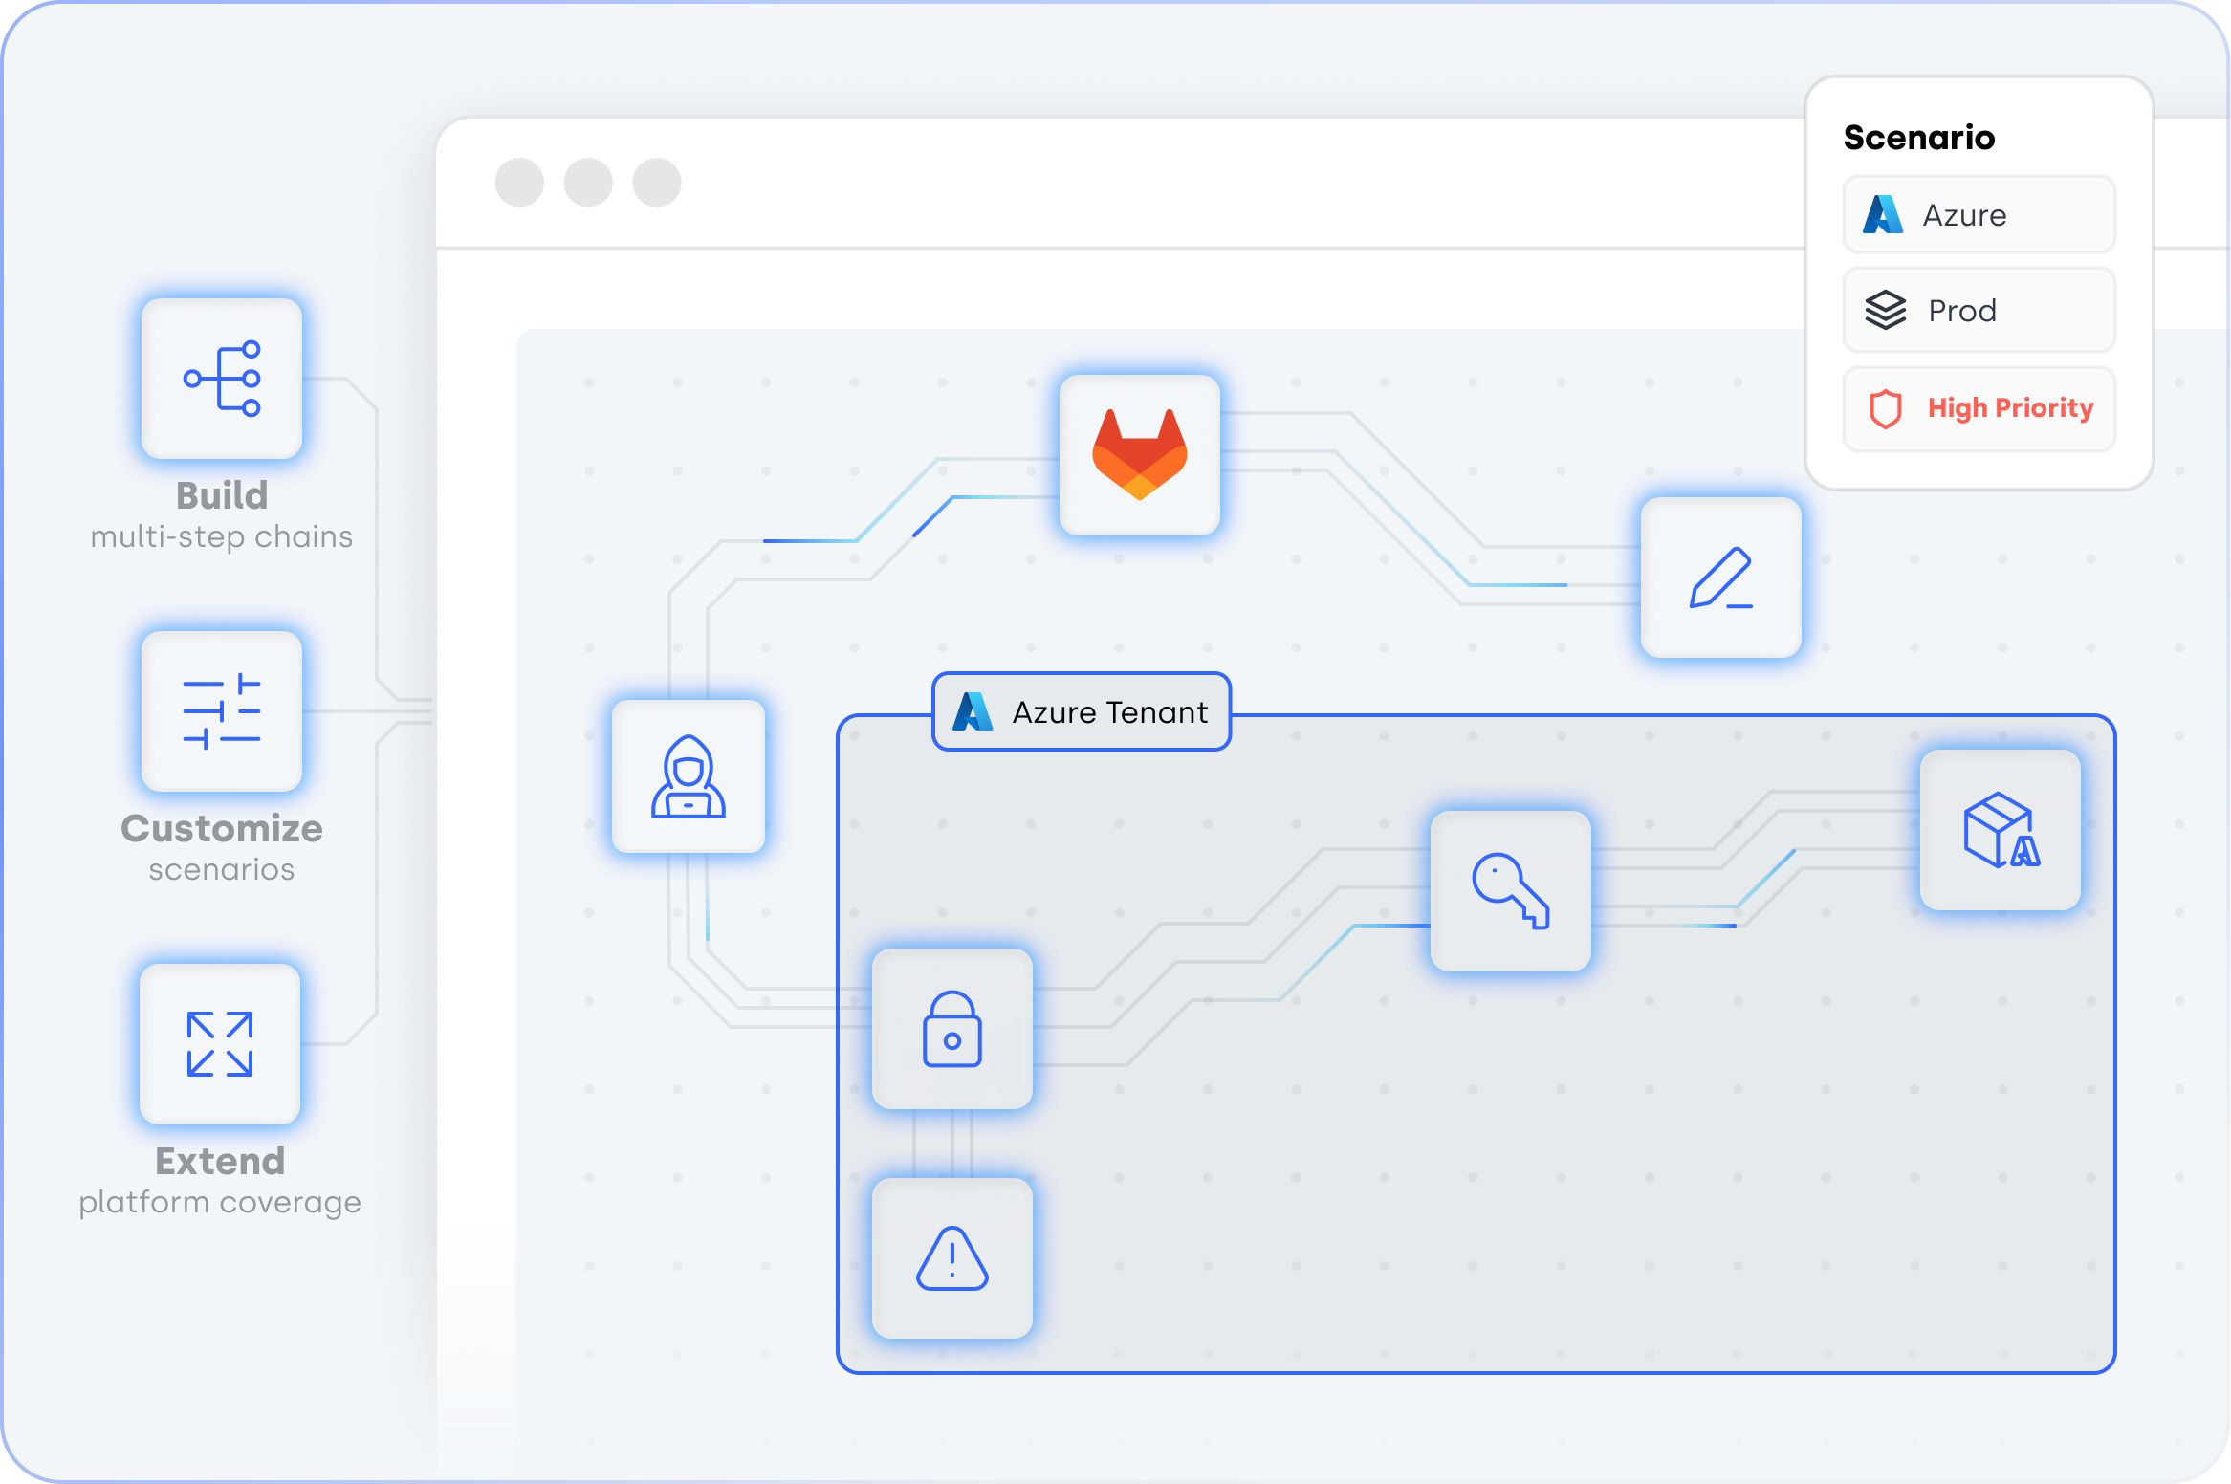2231x1484 pixels.
Task: Click the Extend platform coverage arrows icon
Action: tap(220, 1044)
